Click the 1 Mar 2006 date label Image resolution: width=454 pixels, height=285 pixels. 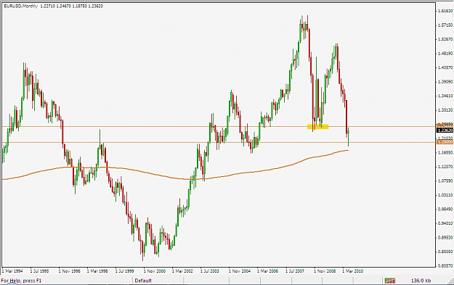point(267,271)
